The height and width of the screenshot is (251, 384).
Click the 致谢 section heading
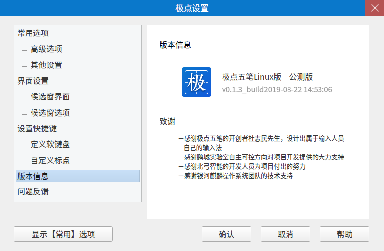click(167, 121)
